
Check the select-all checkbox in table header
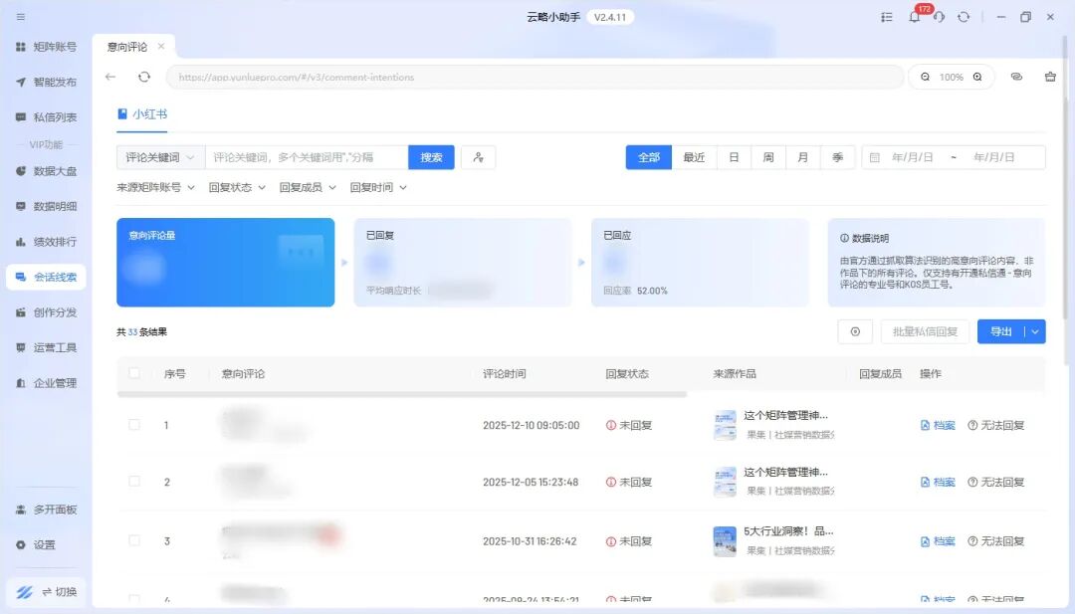click(x=134, y=374)
